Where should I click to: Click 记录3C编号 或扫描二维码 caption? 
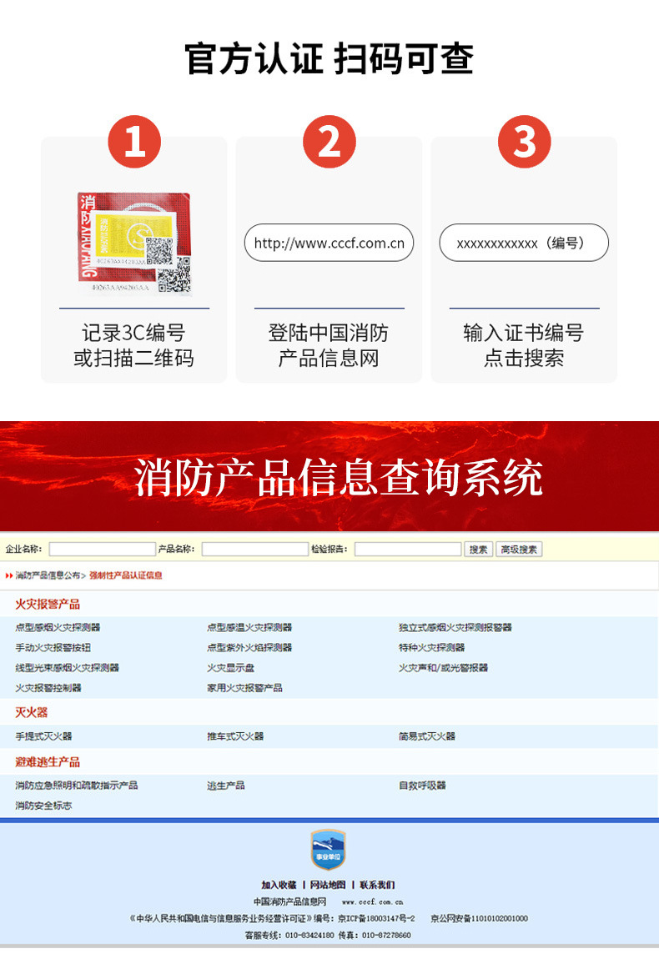[x=134, y=345]
